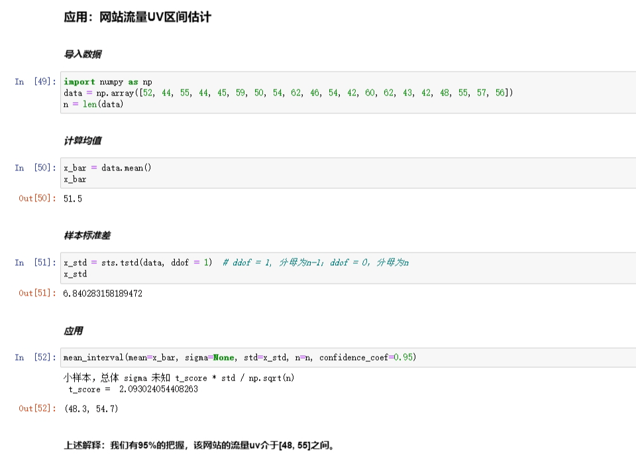Click the In [50] prompt label
Viewport: 636px width, 462px height.
pos(35,168)
